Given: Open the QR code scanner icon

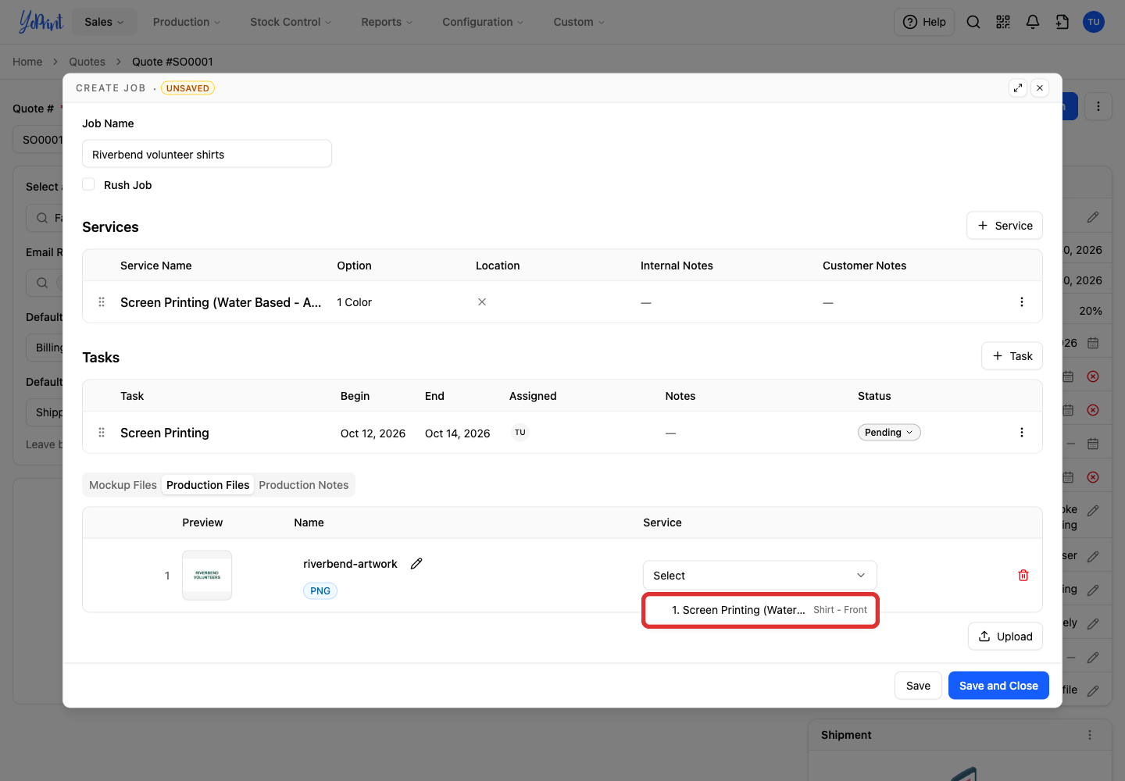Looking at the screenshot, I should coord(1003,22).
